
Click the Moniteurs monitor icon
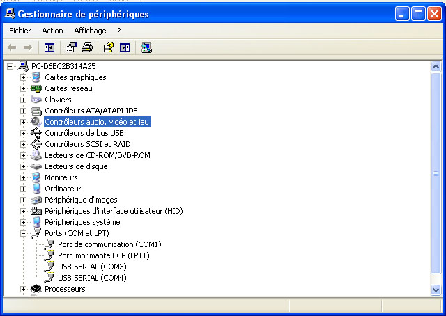[36, 177]
